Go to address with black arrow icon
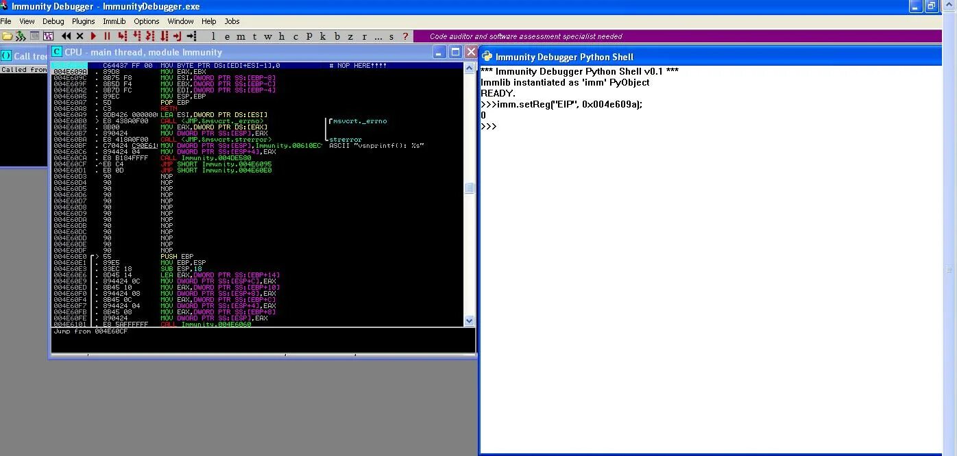957x456 pixels. pyautogui.click(x=191, y=36)
